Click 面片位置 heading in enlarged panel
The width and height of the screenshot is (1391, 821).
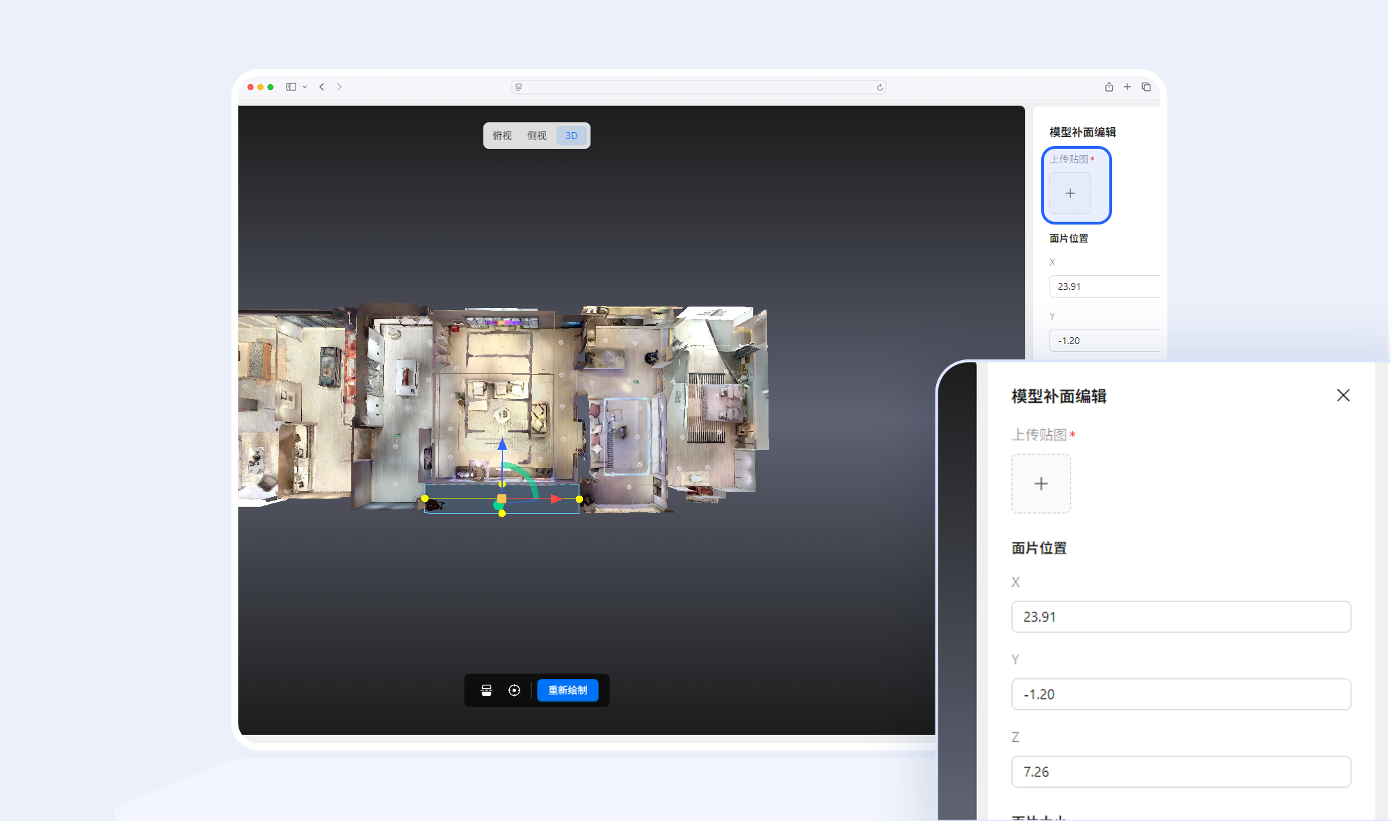1039,548
